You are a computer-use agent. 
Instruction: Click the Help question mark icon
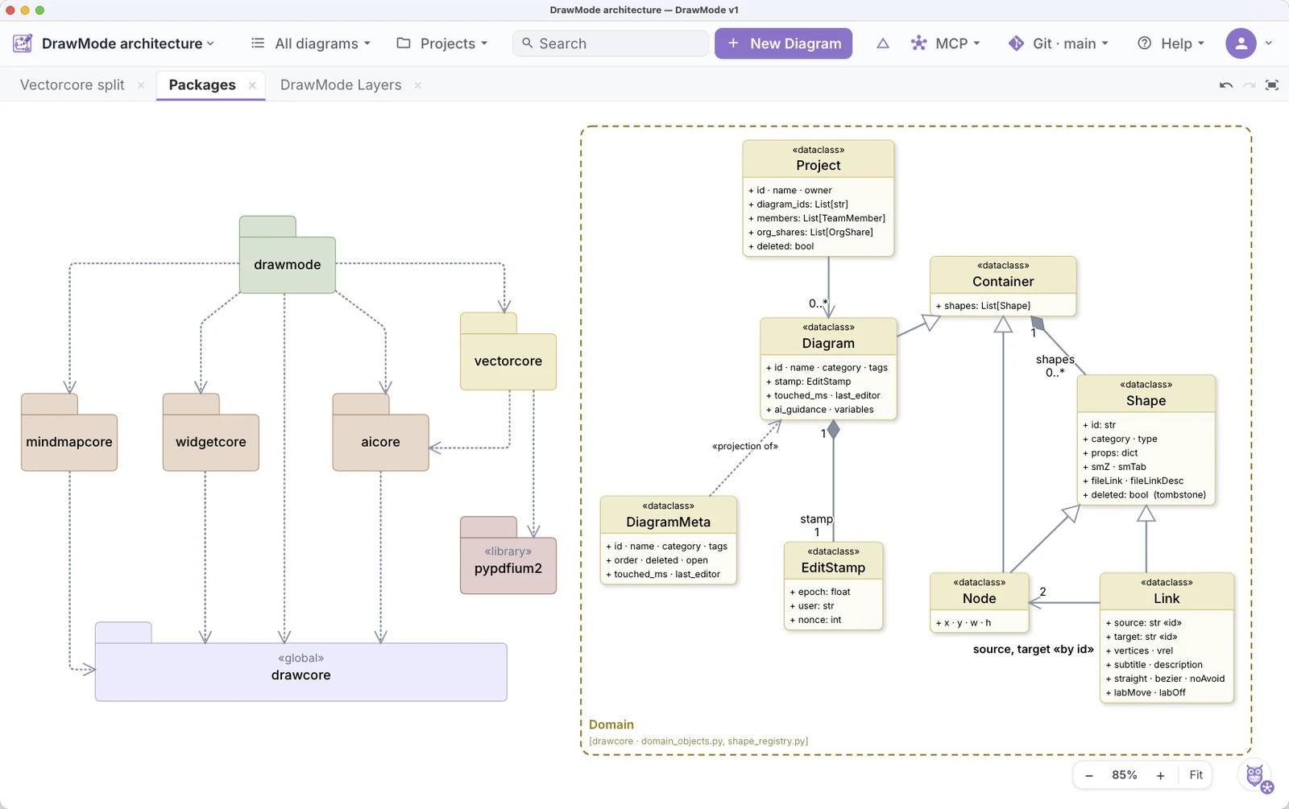(x=1144, y=43)
